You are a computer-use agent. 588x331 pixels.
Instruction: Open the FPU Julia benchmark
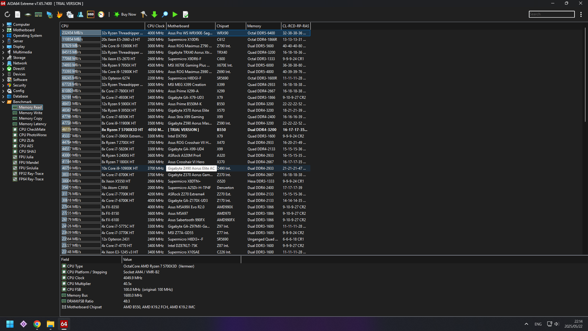26,157
